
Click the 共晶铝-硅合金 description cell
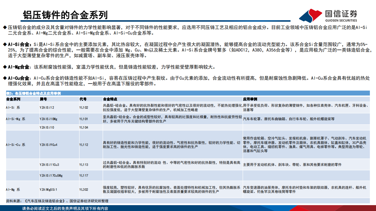click(172, 108)
